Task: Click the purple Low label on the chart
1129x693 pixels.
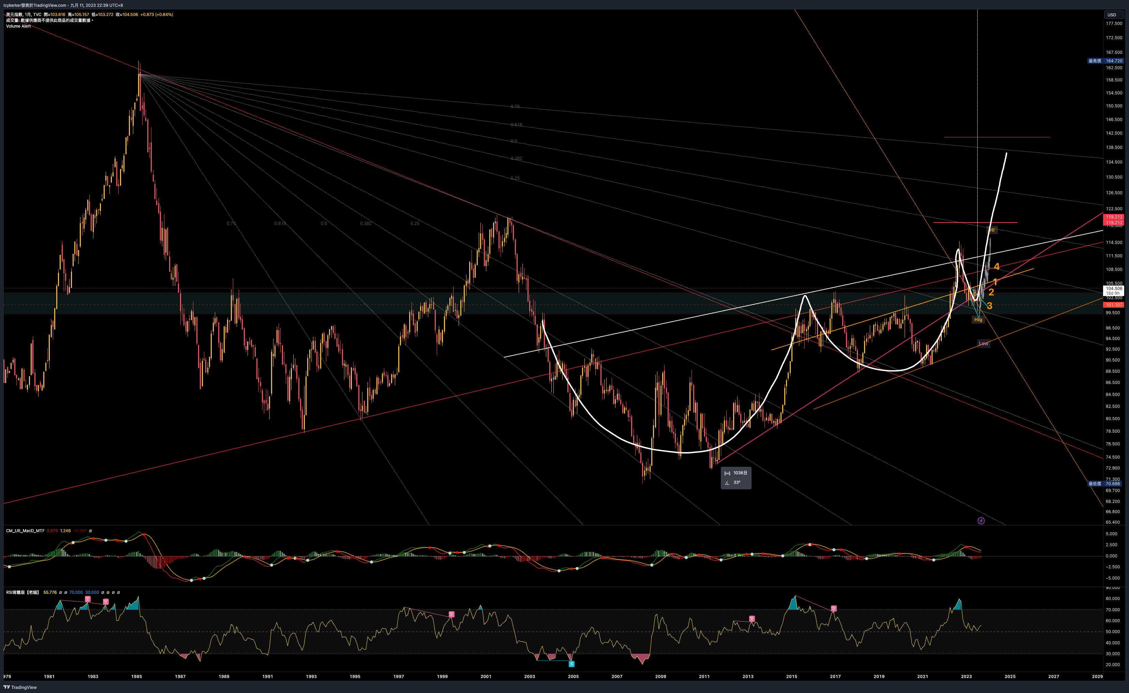Action: [x=984, y=343]
